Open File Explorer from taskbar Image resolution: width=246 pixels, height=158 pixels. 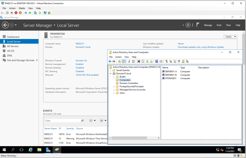39,150
